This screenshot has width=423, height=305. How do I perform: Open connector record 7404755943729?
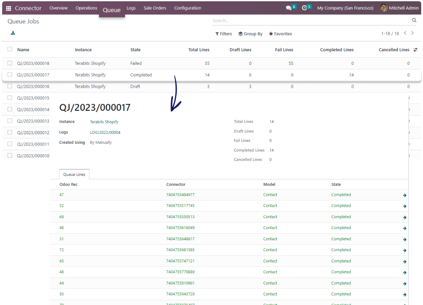click(x=180, y=294)
